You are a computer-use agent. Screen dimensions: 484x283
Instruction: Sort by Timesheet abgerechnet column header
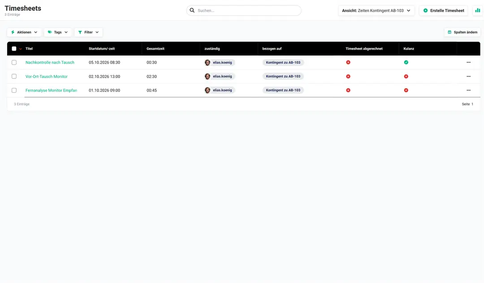[x=364, y=48]
